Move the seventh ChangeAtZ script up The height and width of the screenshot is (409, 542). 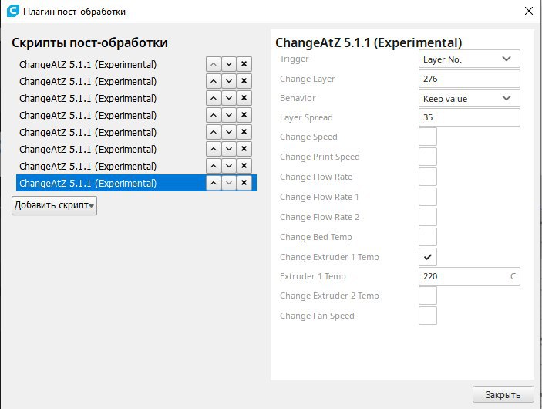point(214,166)
